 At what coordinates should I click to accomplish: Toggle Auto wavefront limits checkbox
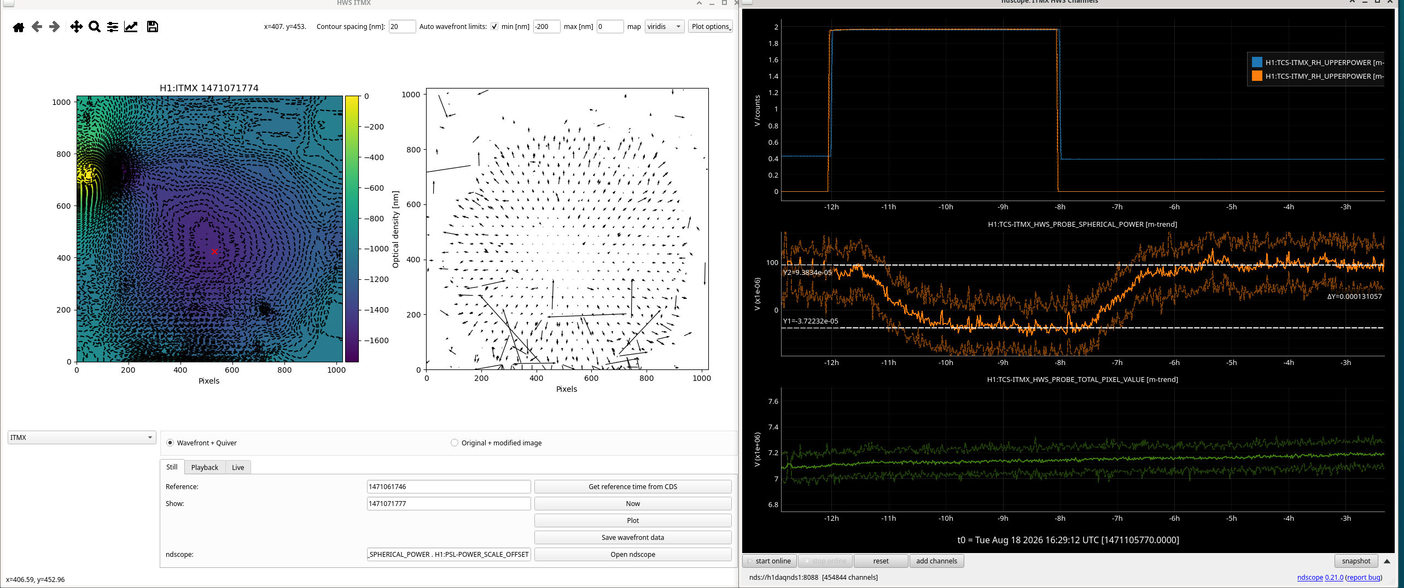point(494,27)
